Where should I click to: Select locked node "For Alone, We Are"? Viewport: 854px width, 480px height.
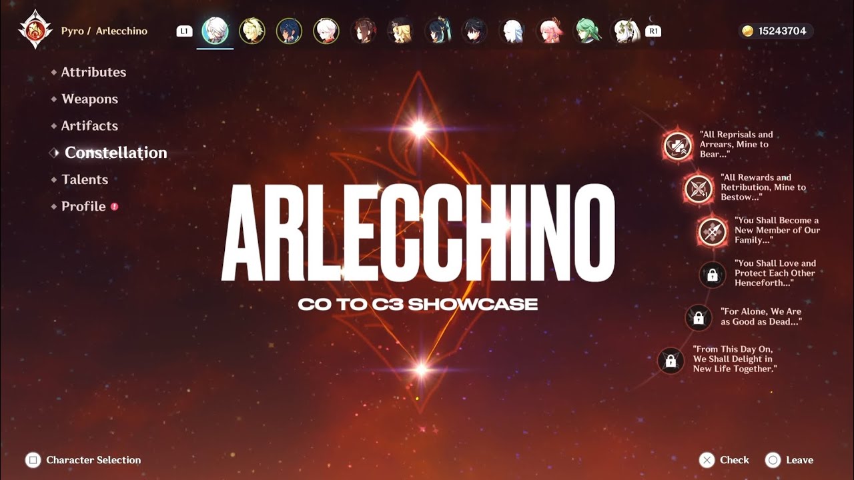point(699,318)
